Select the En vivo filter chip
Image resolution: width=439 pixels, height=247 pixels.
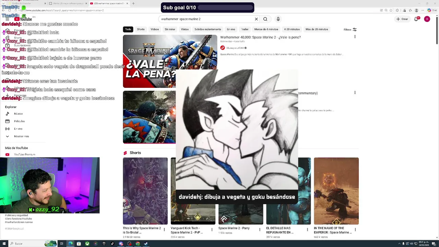click(x=231, y=30)
